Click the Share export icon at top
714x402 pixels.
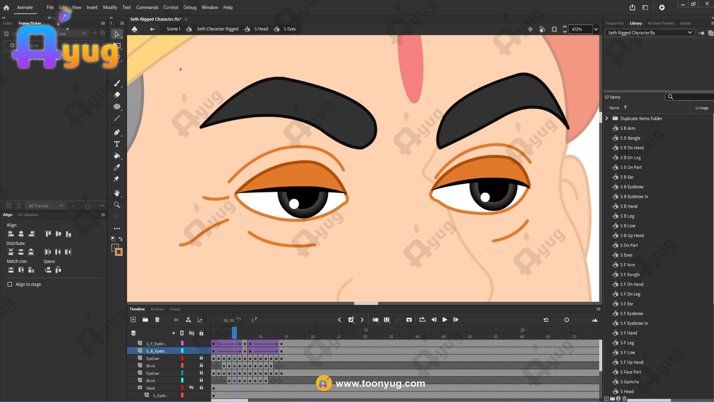point(632,7)
